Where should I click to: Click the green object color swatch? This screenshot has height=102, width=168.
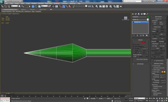148,17
